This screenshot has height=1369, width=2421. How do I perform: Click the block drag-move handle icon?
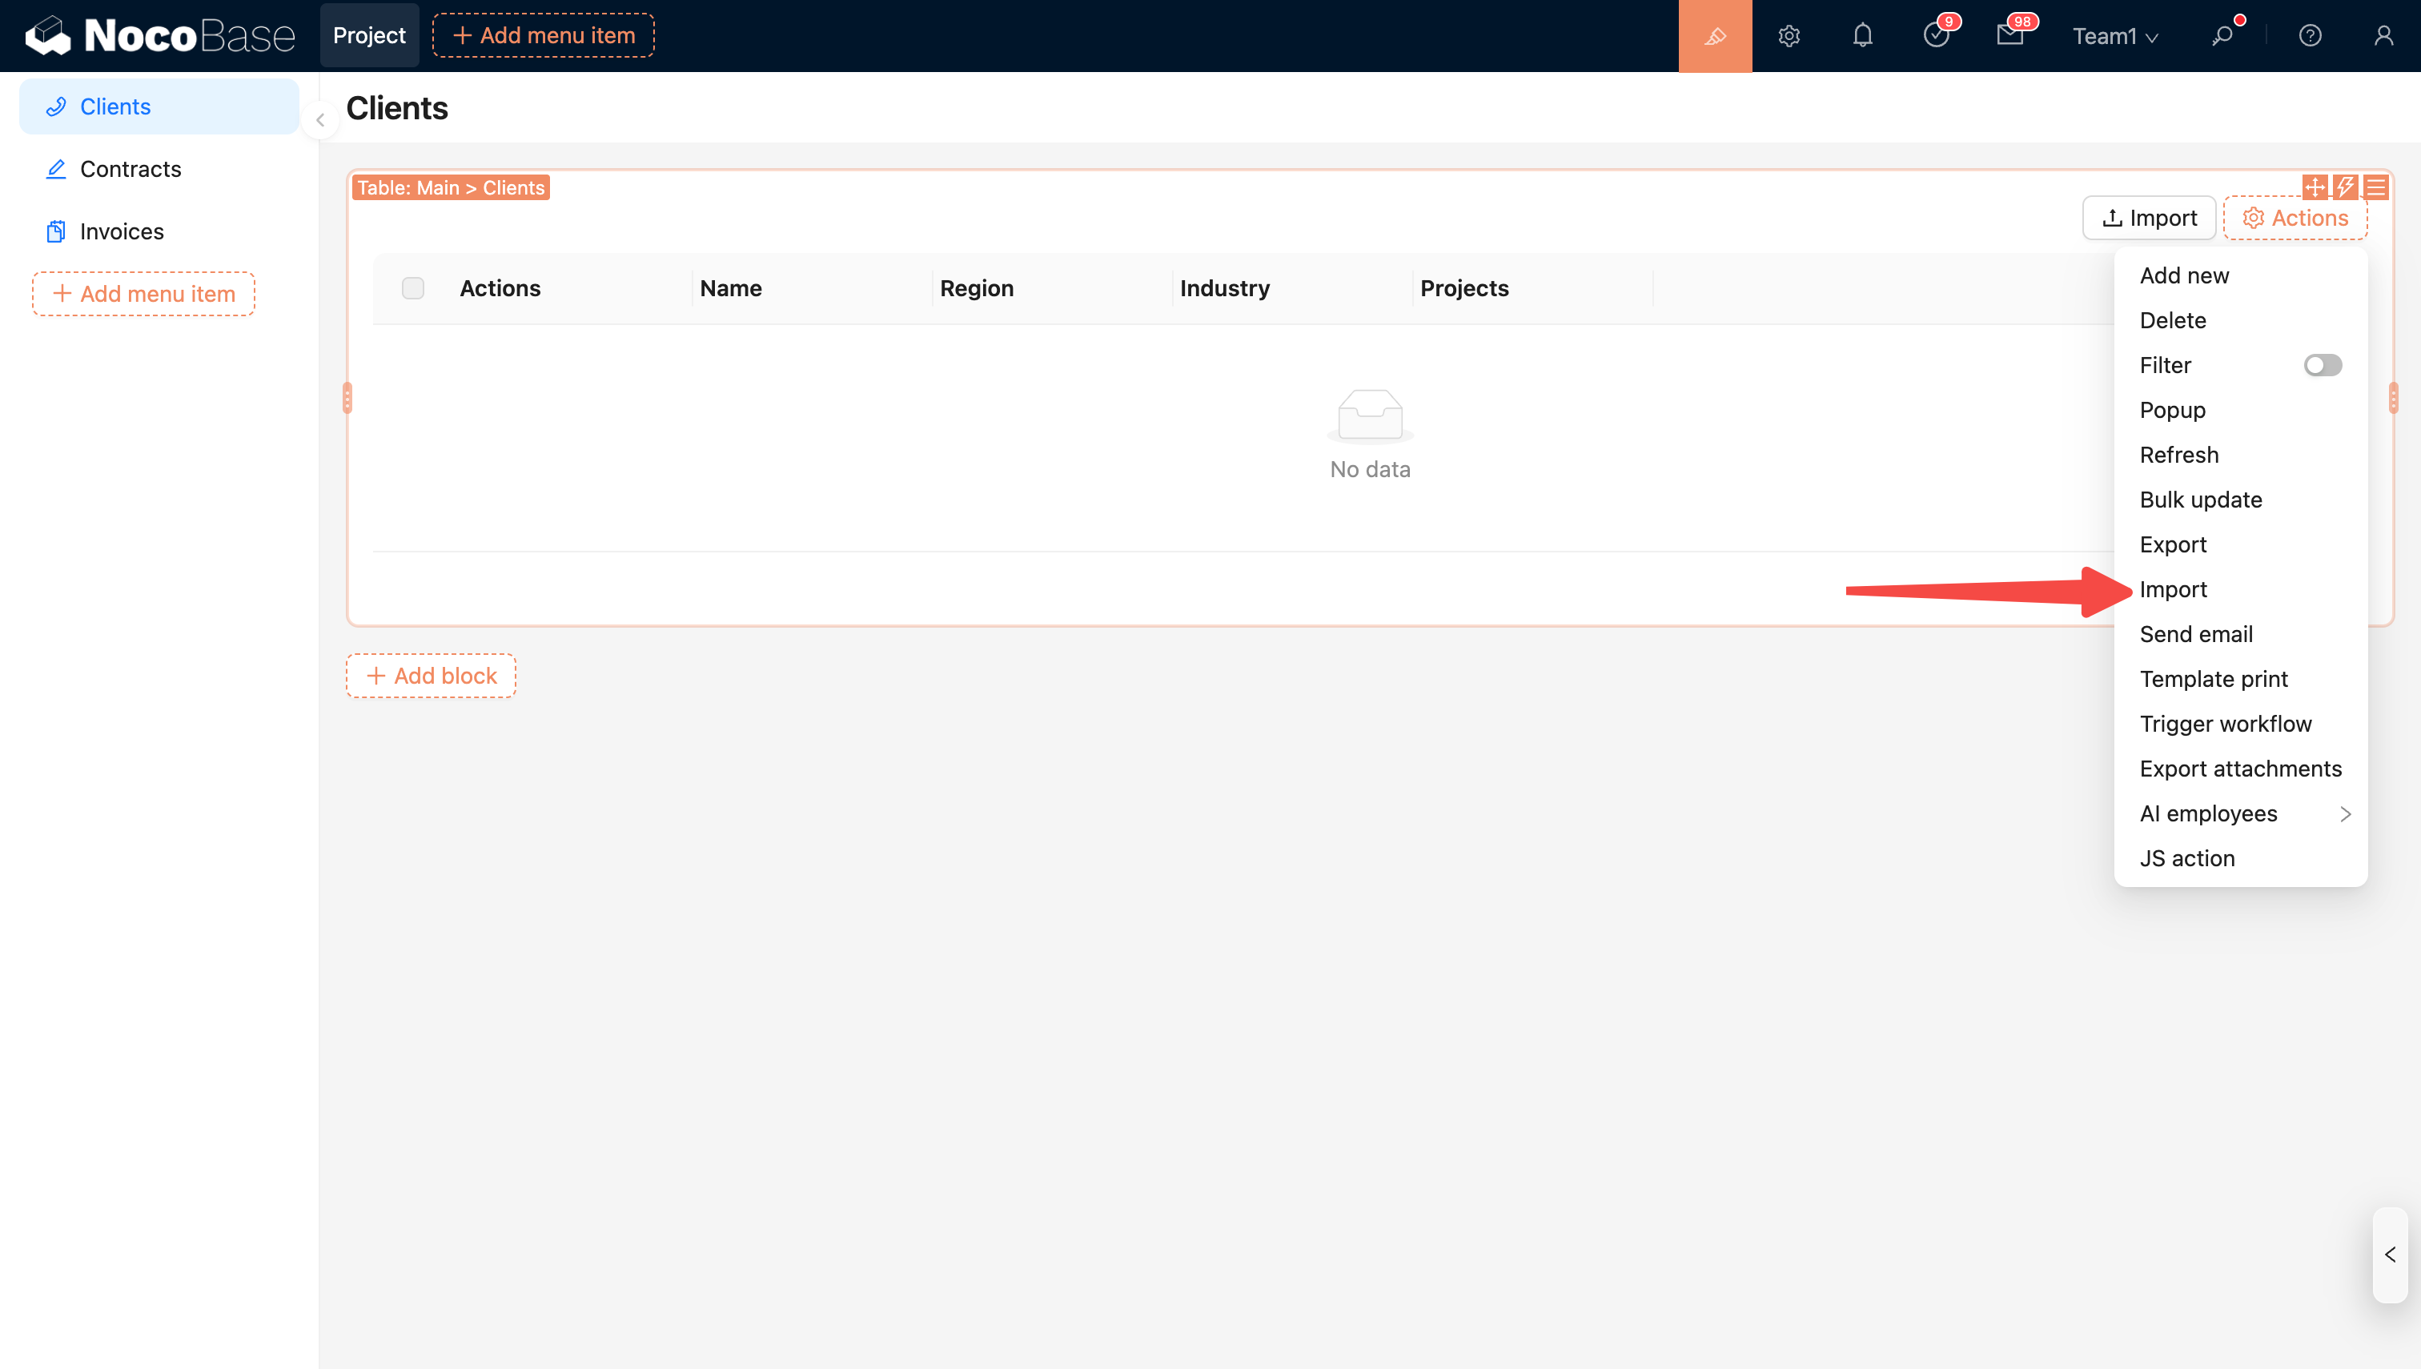point(2314,187)
